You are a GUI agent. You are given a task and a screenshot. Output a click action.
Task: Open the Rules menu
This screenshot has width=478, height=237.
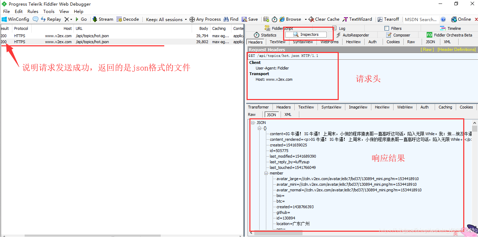tap(33, 11)
